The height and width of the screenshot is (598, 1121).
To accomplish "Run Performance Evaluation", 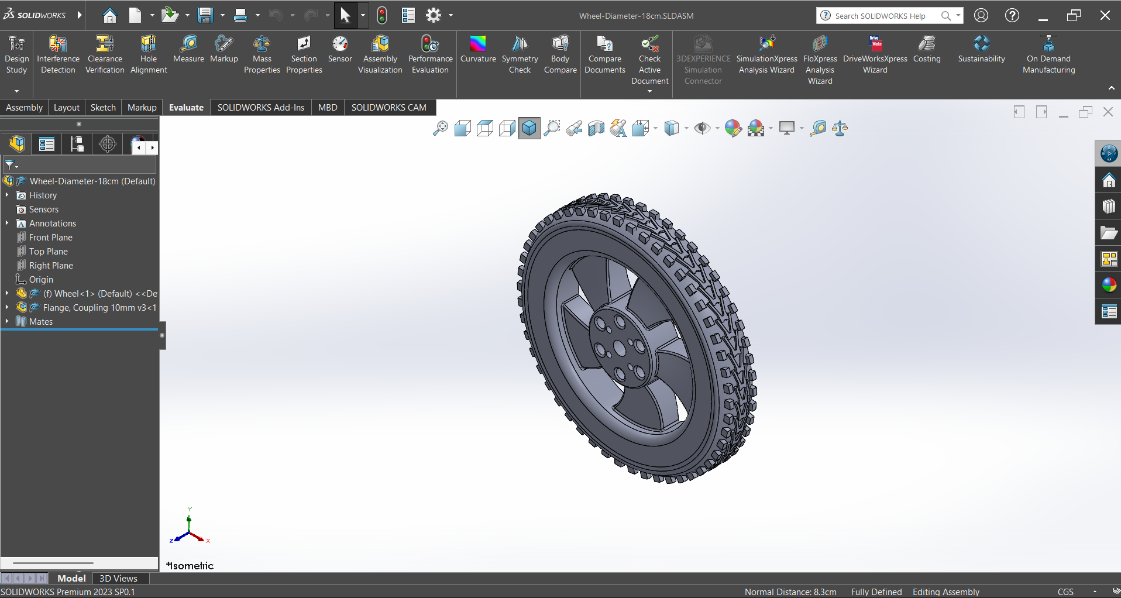I will tap(430, 54).
